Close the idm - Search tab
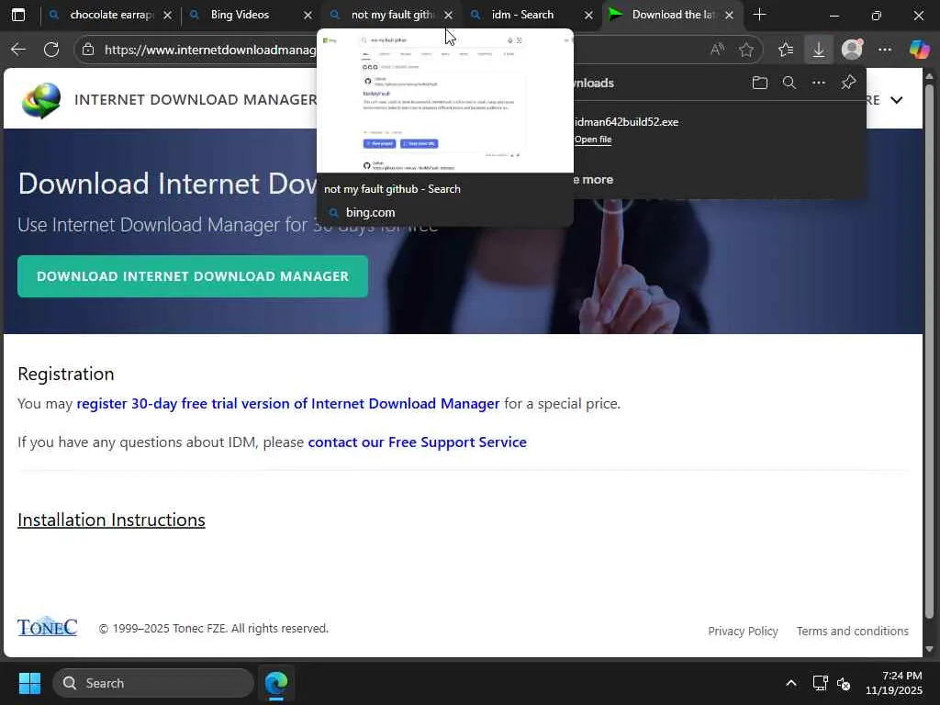This screenshot has width=940, height=705. tap(588, 15)
